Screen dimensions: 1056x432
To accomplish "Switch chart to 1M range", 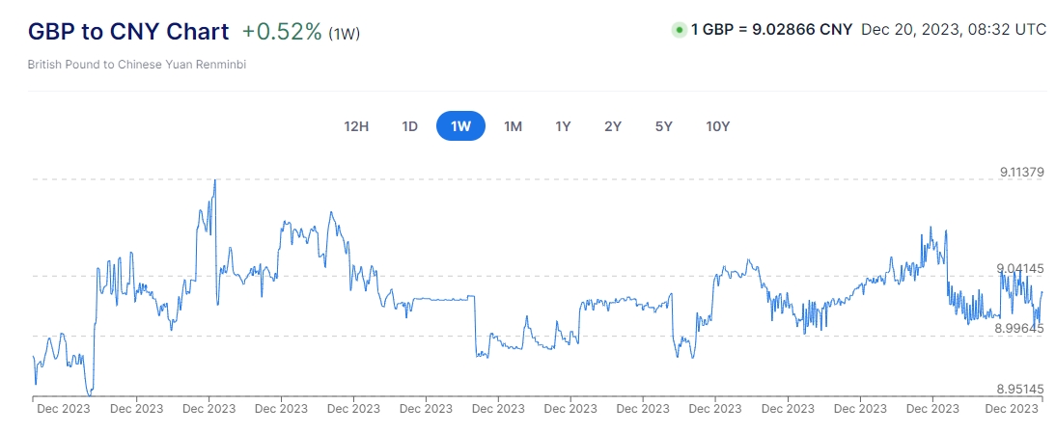I will click(513, 126).
